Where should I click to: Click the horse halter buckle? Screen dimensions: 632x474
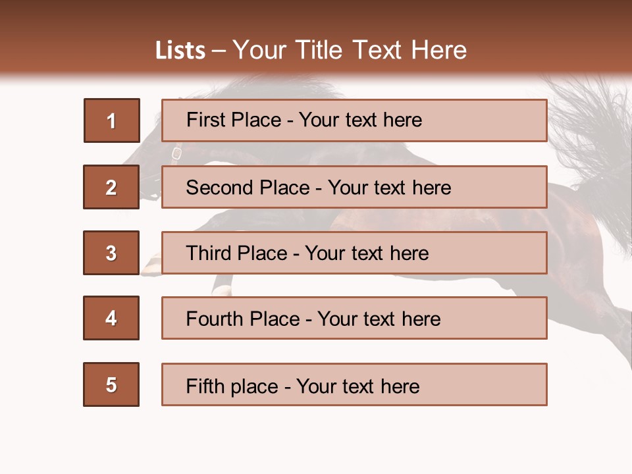click(x=176, y=153)
